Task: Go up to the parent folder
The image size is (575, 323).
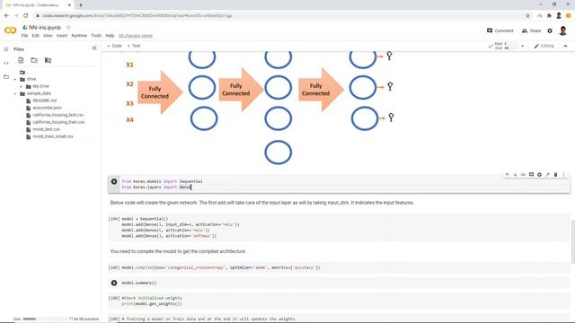Action: (22, 72)
